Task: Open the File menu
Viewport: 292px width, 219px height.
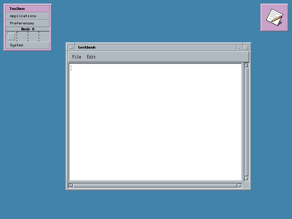Action: (77, 57)
